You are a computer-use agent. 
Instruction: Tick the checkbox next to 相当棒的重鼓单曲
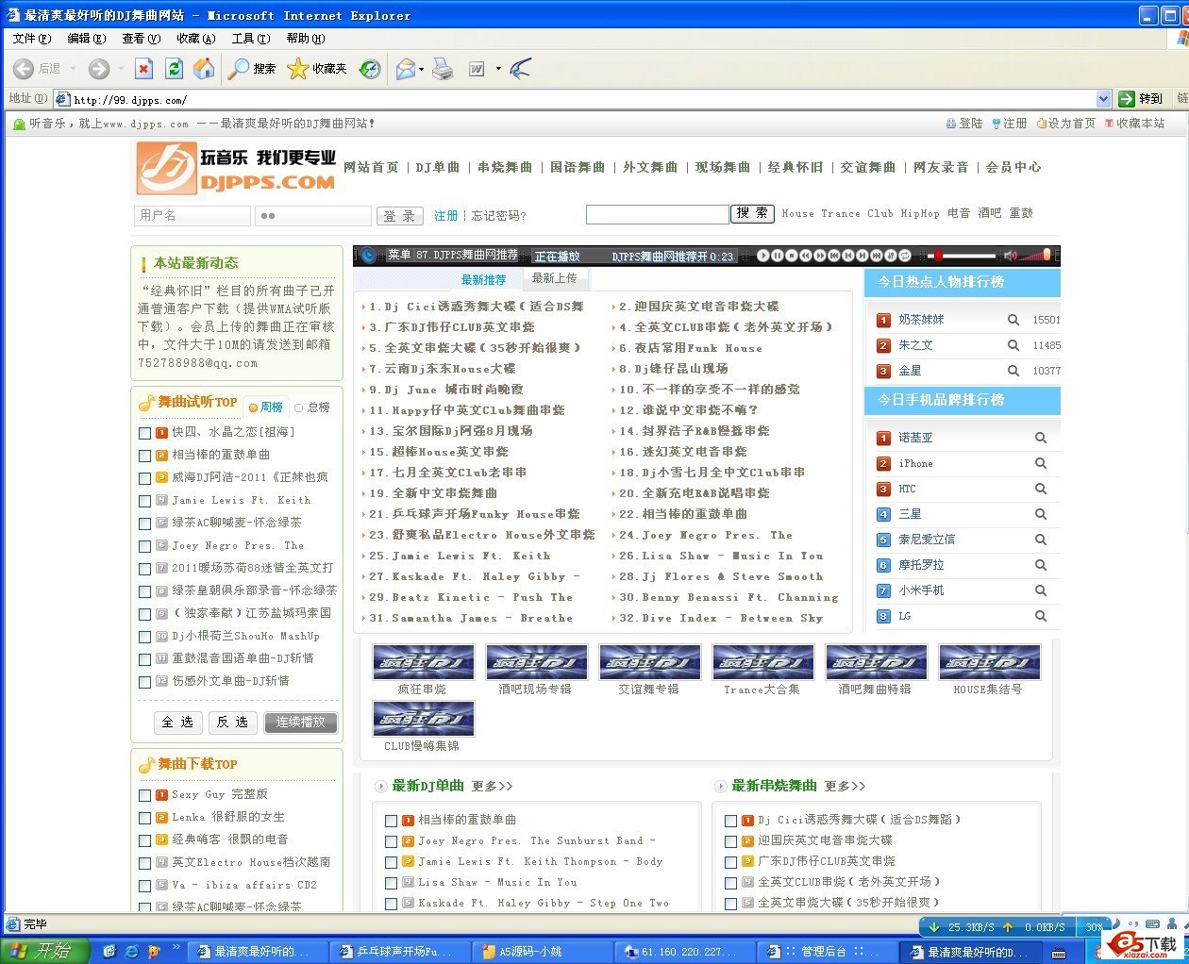pos(145,456)
